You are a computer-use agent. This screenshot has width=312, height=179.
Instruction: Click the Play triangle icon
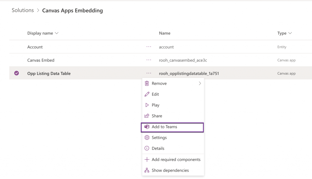(147, 105)
